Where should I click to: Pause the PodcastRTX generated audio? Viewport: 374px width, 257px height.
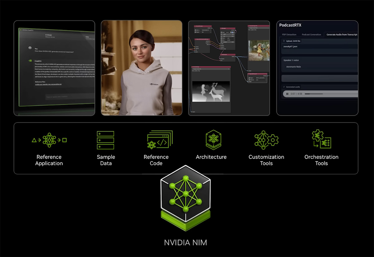[287, 94]
